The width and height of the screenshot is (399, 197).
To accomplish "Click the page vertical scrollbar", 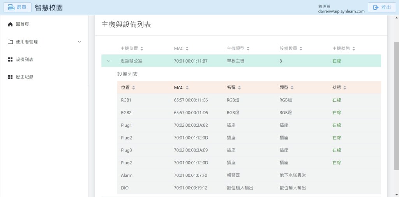I will click(x=396, y=105).
